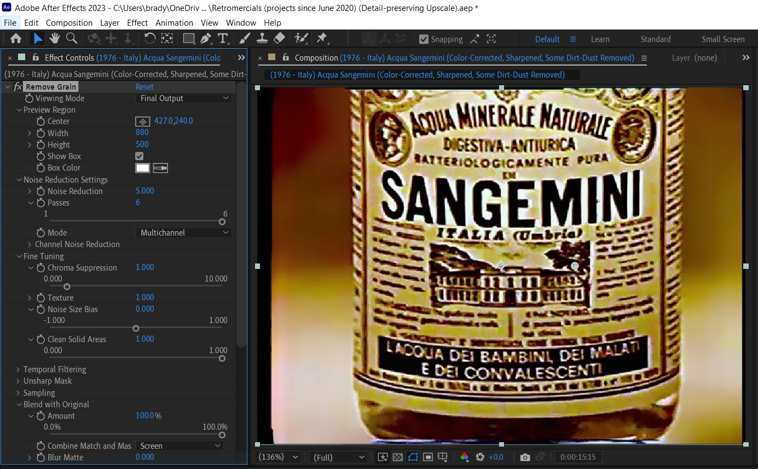Toggle the Remove Grain fx switch
The image size is (758, 469).
pos(18,87)
